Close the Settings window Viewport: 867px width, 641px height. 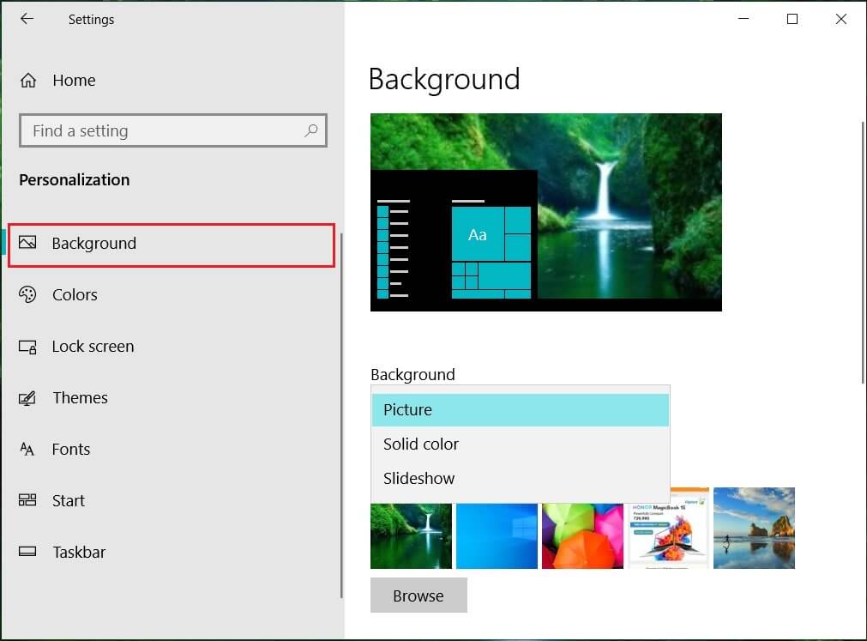point(841,19)
